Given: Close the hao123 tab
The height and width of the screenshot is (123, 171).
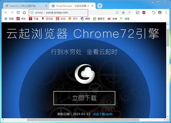Looking at the screenshot, I should [x=46, y=6].
